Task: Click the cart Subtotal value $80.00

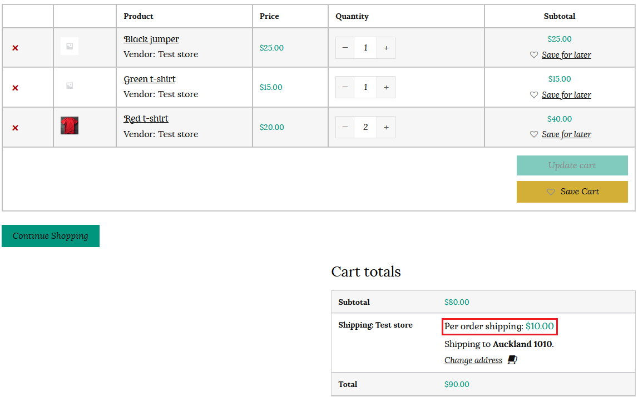Action: point(457,302)
